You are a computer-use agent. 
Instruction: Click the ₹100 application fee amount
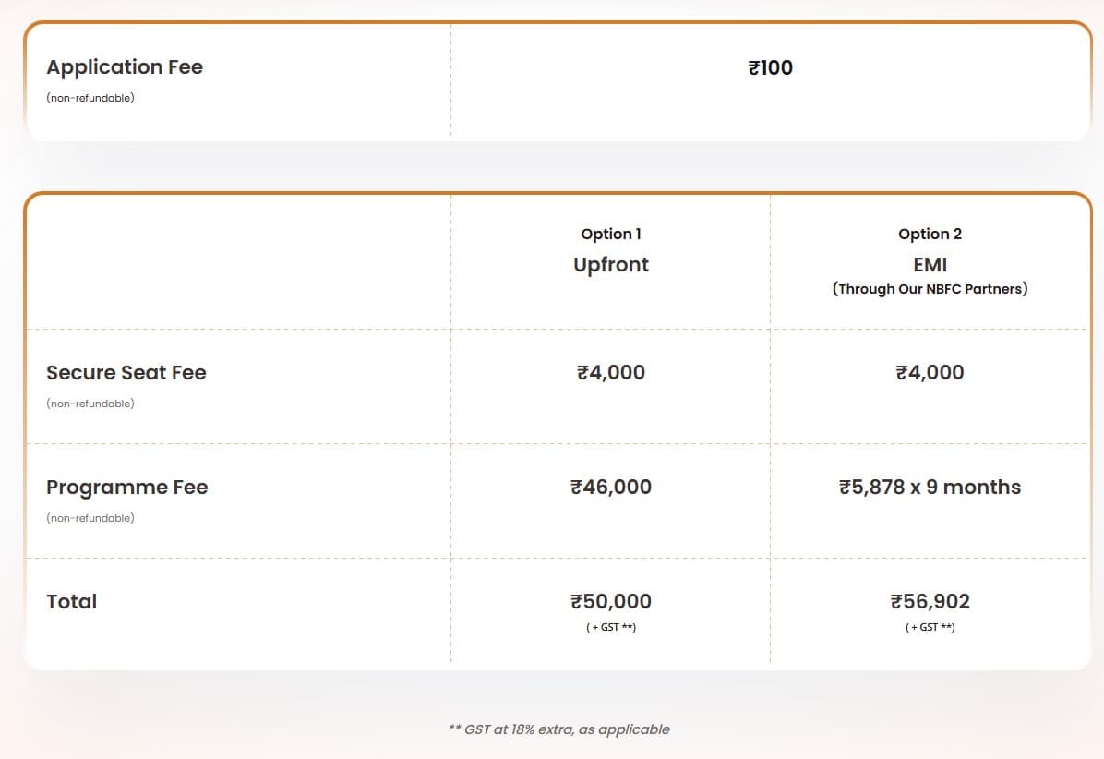pyautogui.click(x=771, y=67)
